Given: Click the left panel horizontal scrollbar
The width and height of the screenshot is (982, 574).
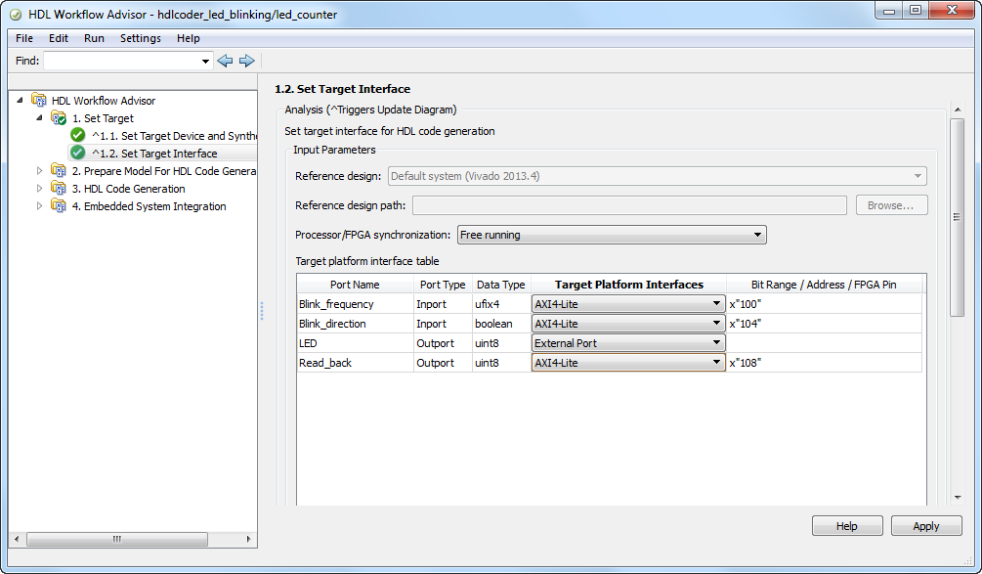Looking at the screenshot, I should click(117, 539).
